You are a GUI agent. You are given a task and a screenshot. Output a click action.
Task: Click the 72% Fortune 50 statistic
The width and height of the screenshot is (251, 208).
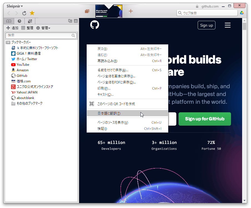(x=211, y=145)
